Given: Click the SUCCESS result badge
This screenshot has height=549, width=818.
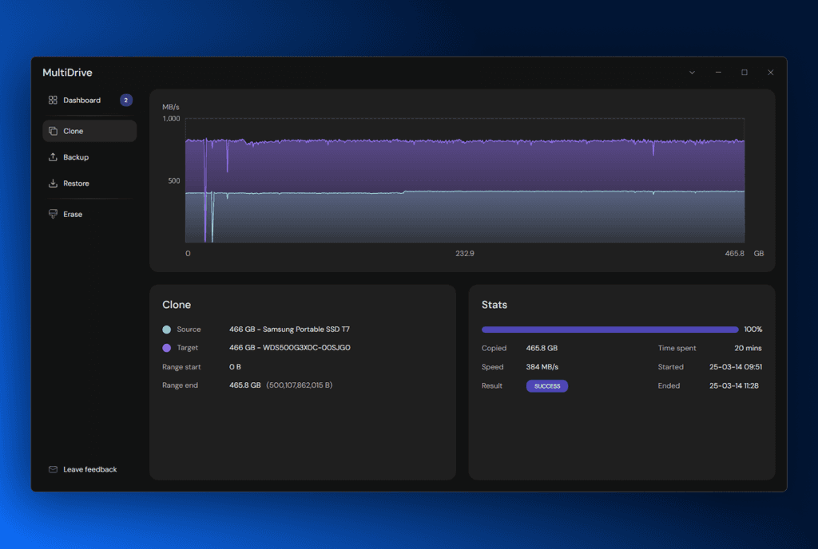Looking at the screenshot, I should point(546,385).
